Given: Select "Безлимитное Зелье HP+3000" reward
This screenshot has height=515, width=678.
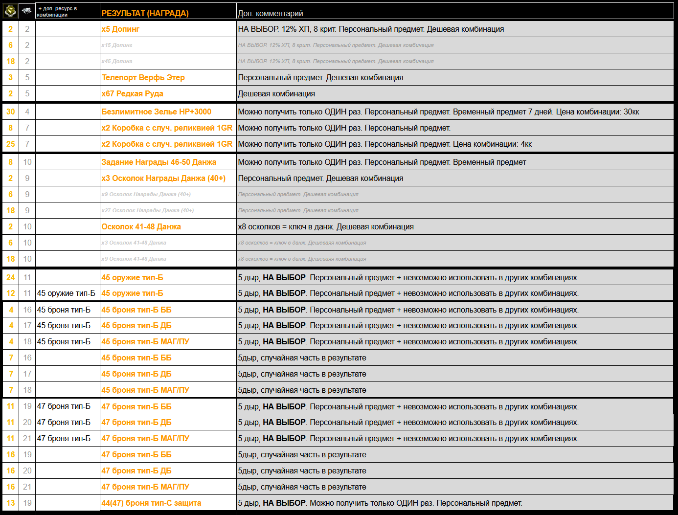Looking at the screenshot, I should click(157, 112).
